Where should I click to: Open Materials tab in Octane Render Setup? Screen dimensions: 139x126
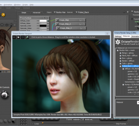(126, 36)
